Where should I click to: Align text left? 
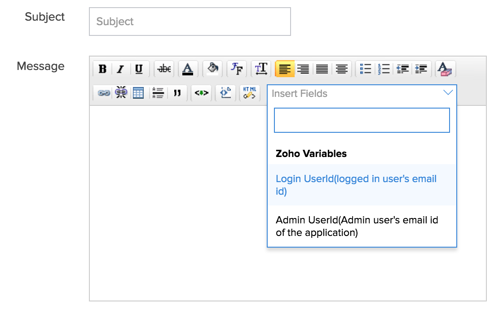click(285, 69)
